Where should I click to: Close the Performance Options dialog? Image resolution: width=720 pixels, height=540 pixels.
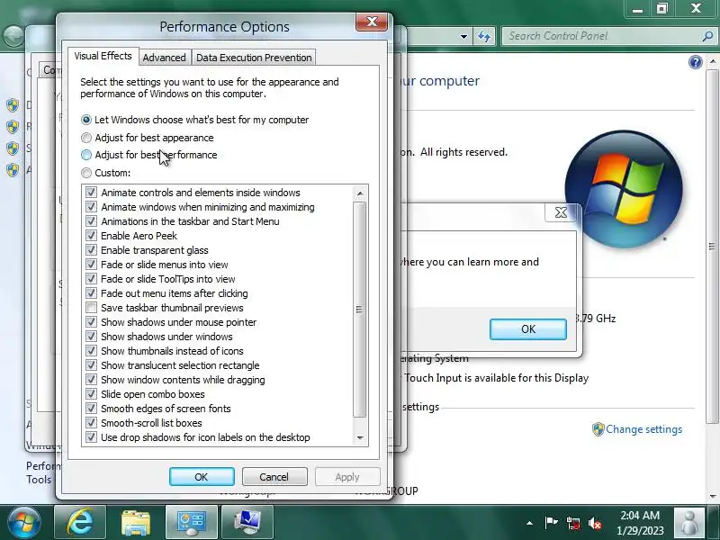(372, 22)
